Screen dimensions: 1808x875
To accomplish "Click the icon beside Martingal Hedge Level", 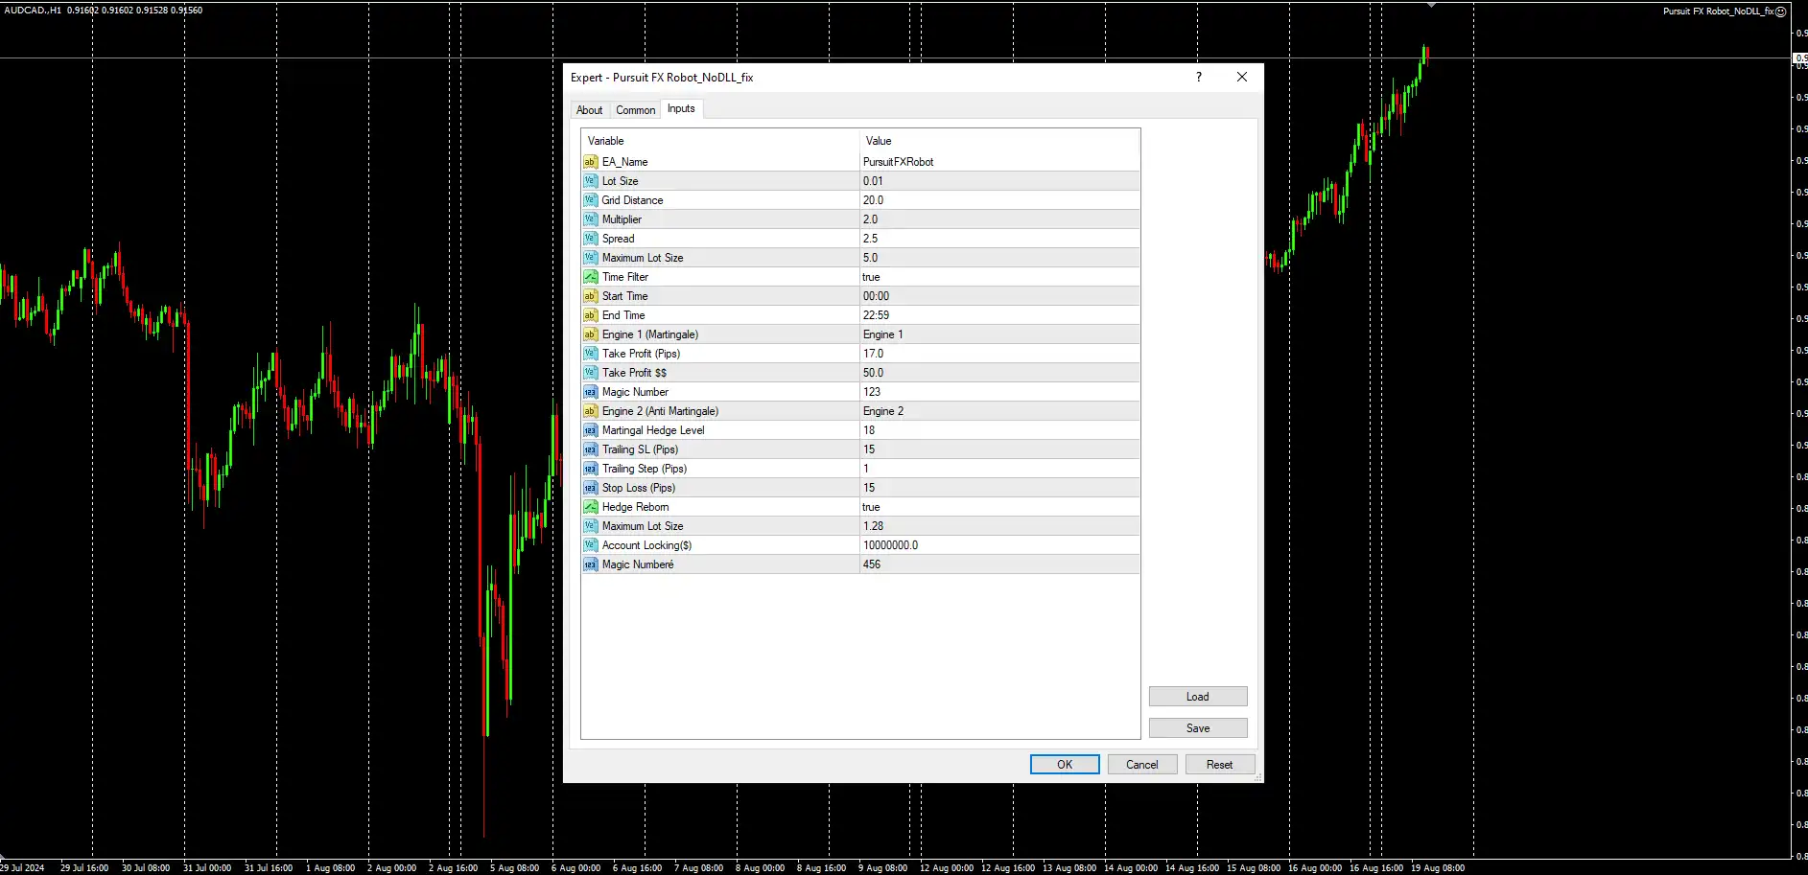I will 591,430.
